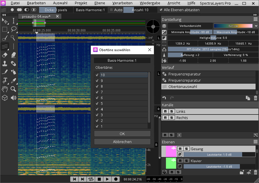The width and height of the screenshot is (259, 183).
Task: Choose the Zoom magnifier tool
Action: (14, 89)
